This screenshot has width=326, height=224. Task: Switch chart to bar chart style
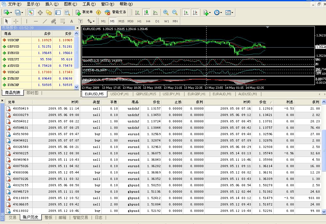pos(137,12)
